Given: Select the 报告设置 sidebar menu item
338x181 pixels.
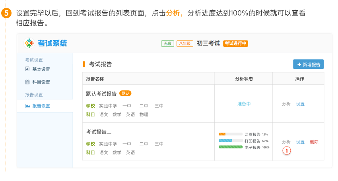Looking at the screenshot, I should click(x=41, y=106).
